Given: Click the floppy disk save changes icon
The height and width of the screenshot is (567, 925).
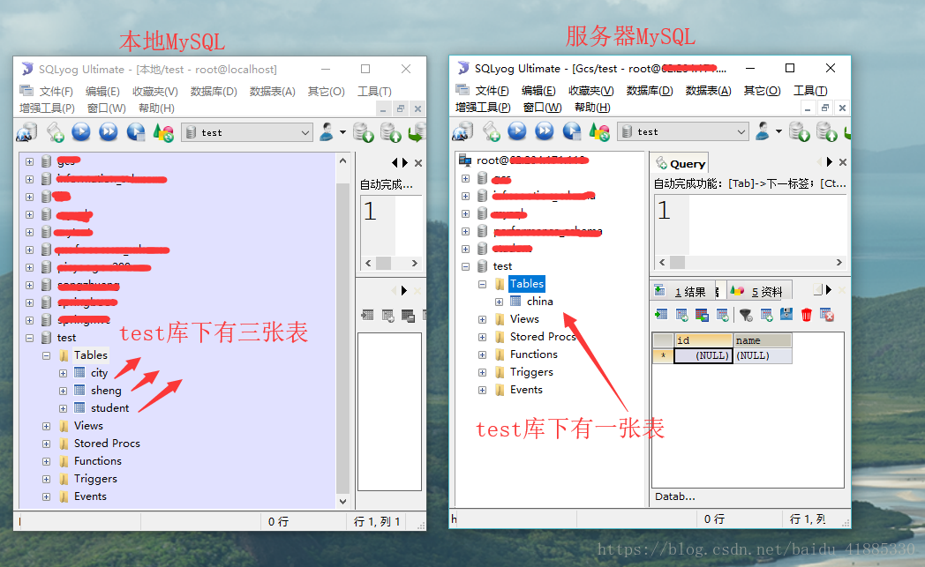Looking at the screenshot, I should point(786,314).
